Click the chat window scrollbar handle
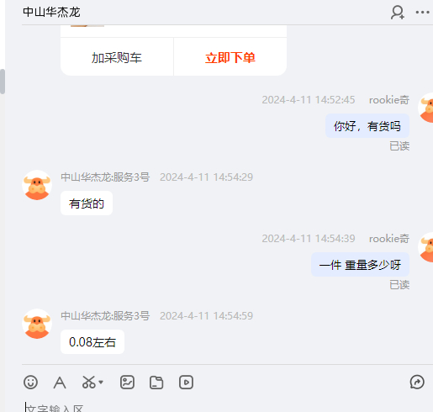 (x=3, y=82)
